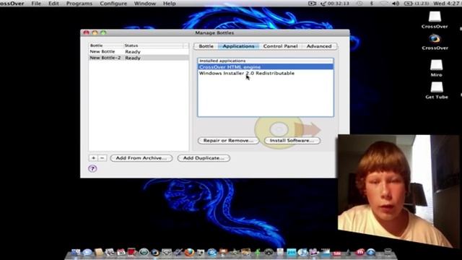The width and height of the screenshot is (462, 260).
Task: Click the Repair or Remove button
Action: 228,141
